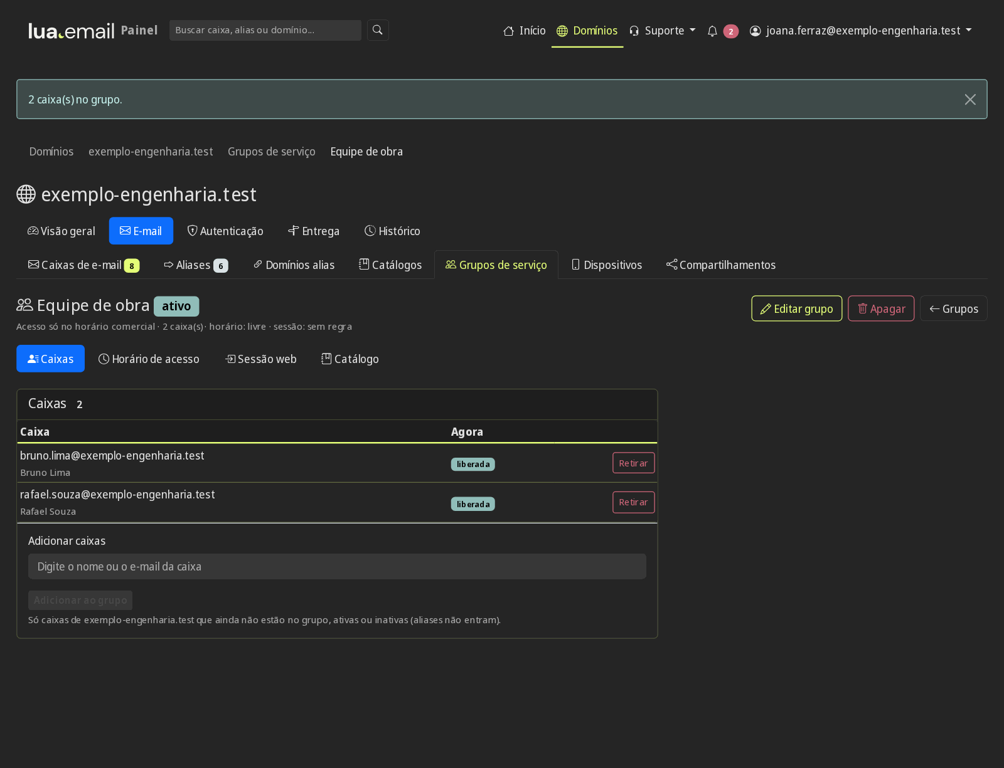Select the Caixas pill tab
The image size is (1004, 768).
point(51,359)
